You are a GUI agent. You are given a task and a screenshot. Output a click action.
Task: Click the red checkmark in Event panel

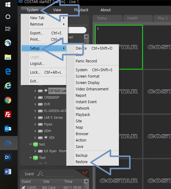tap(85, 173)
